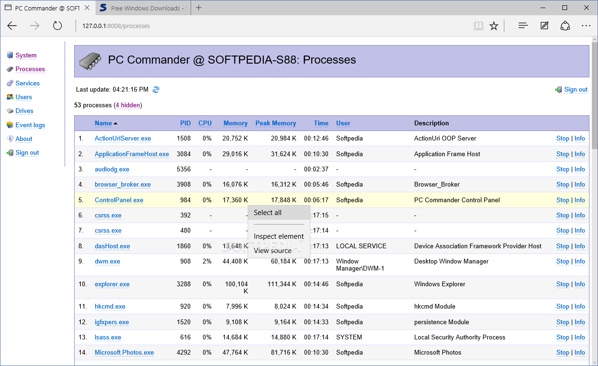Open the Hub icon in browser toolbar
This screenshot has width=598, height=366.
point(523,26)
